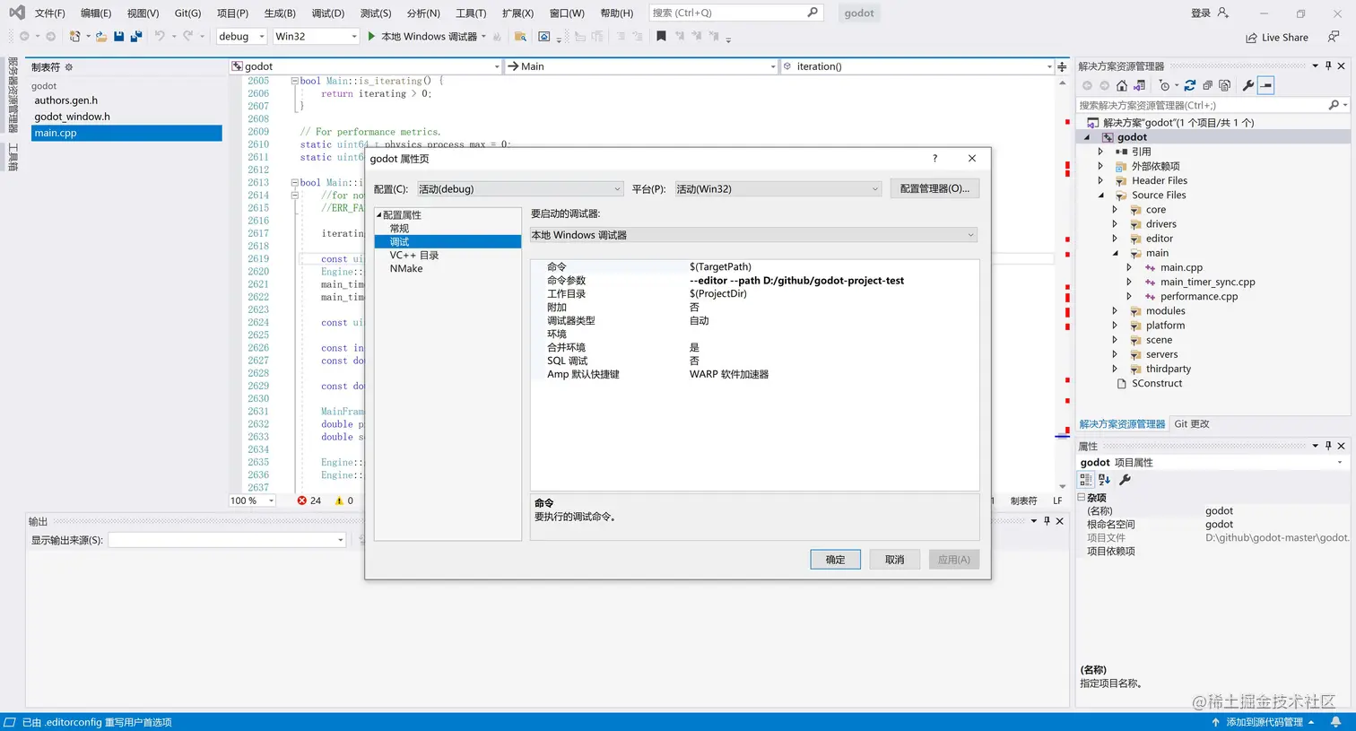Open the 平台(P) platform dropdown
Screen dimensions: 1356x731
tap(778, 189)
